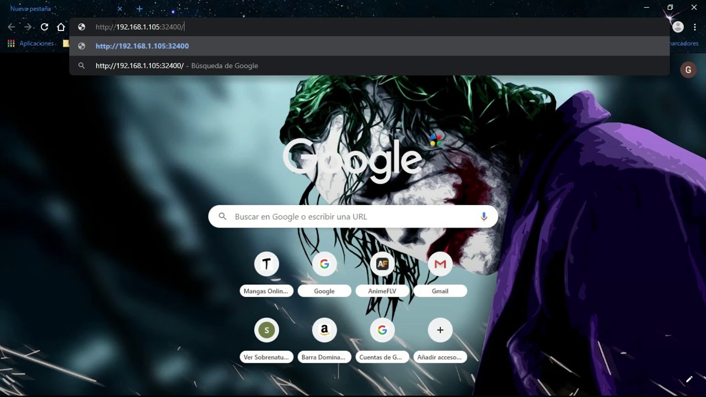Click the browser back arrow
Image resolution: width=706 pixels, height=397 pixels.
coord(12,27)
